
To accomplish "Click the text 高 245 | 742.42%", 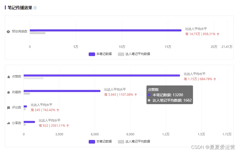I will tap(43, 110).
